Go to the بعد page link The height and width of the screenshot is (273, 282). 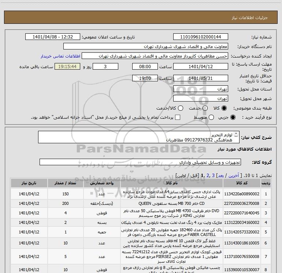[x=221, y=176]
